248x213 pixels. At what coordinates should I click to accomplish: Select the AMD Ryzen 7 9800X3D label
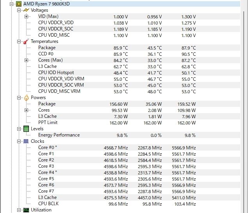(46, 4)
